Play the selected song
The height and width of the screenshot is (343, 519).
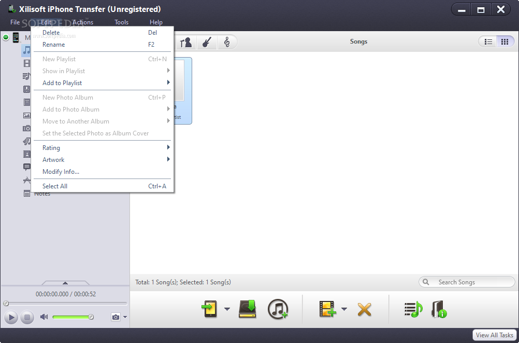[x=10, y=318]
